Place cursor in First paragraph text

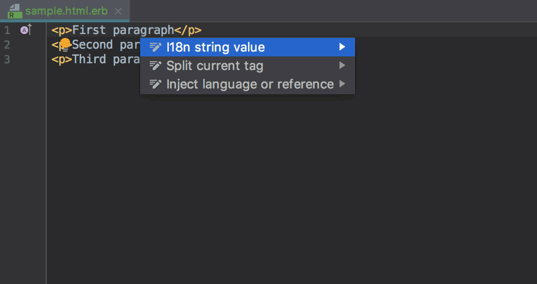tap(123, 30)
